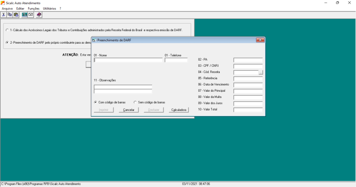356x187 pixels.
Task: Open the Cód. Receita lookup ellipsis button
Action: coord(260,73)
